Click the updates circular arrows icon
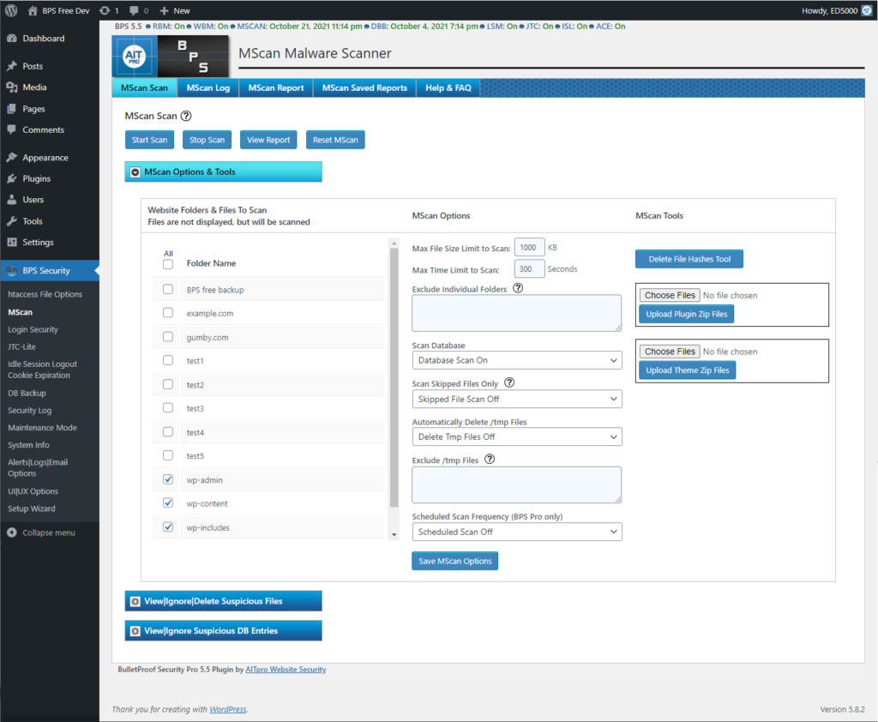Image resolution: width=878 pixels, height=722 pixels. click(105, 10)
